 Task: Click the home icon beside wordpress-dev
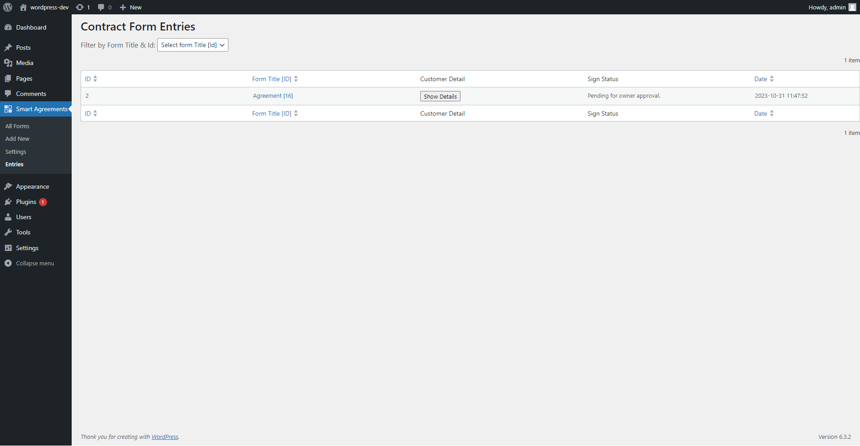[23, 7]
